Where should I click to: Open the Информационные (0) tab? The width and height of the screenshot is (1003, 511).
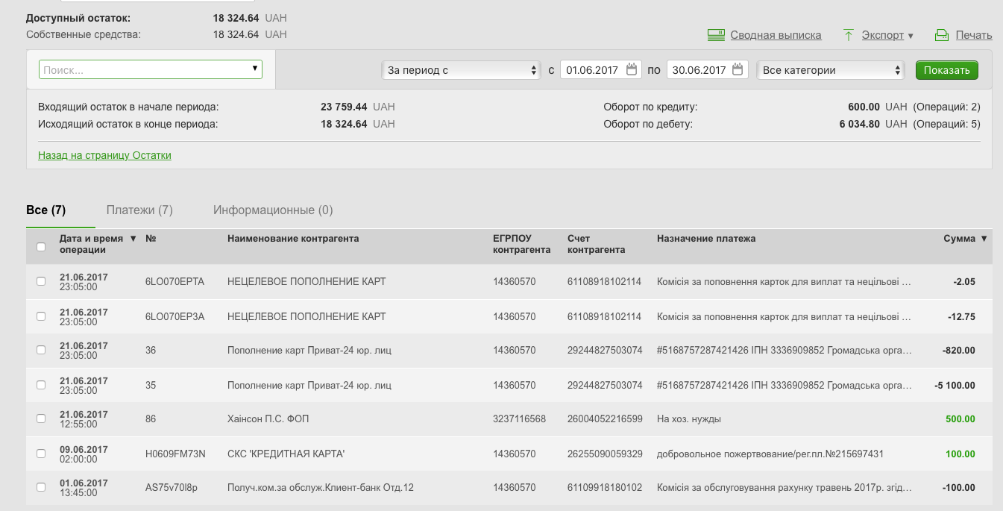[273, 210]
